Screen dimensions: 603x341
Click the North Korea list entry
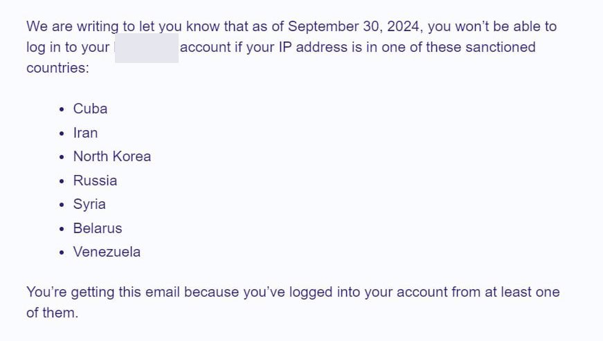[111, 156]
